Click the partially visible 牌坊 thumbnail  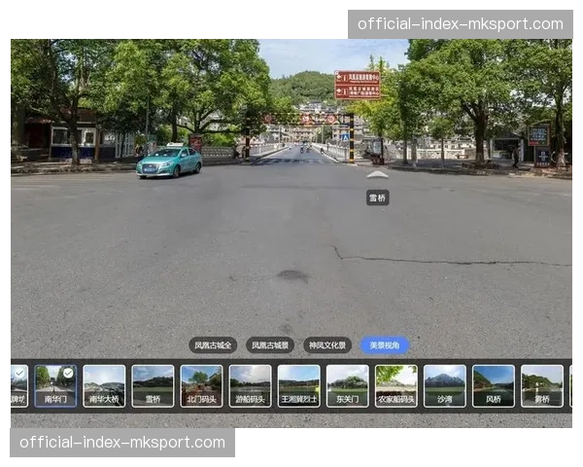point(17,385)
